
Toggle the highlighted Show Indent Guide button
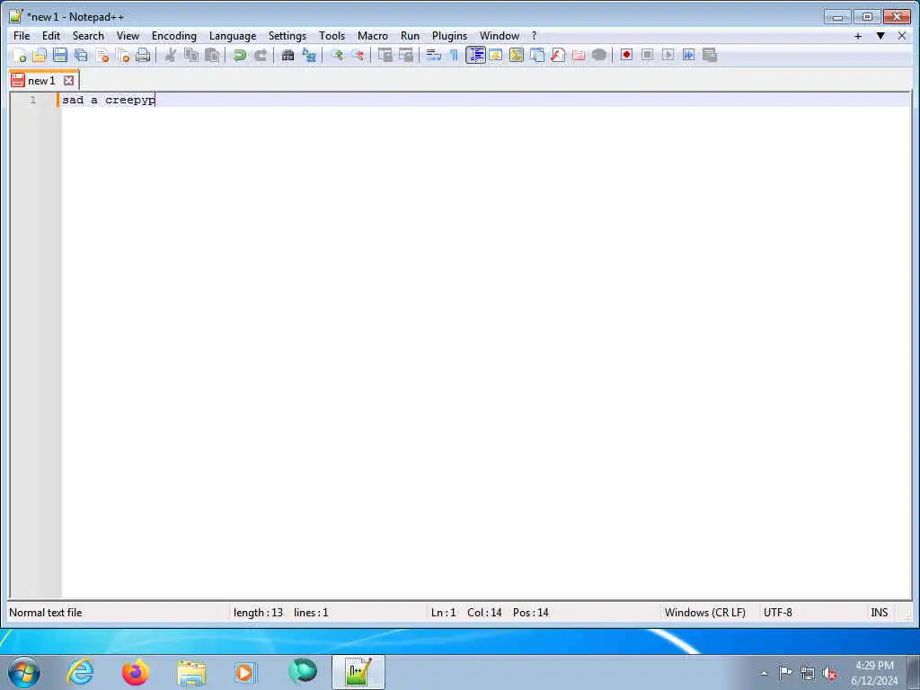pos(475,55)
